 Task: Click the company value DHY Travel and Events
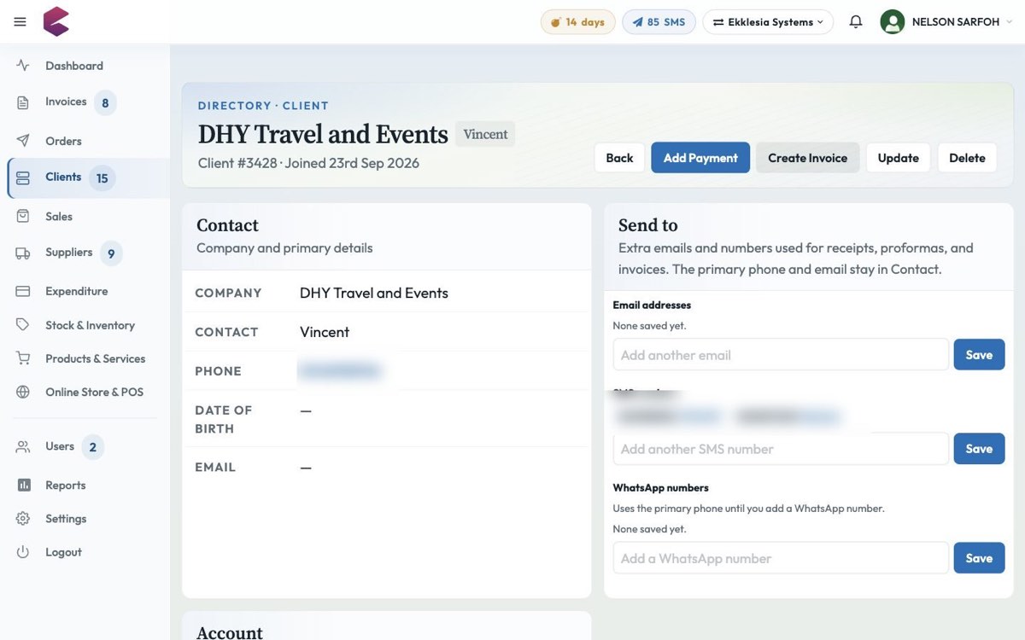[374, 293]
